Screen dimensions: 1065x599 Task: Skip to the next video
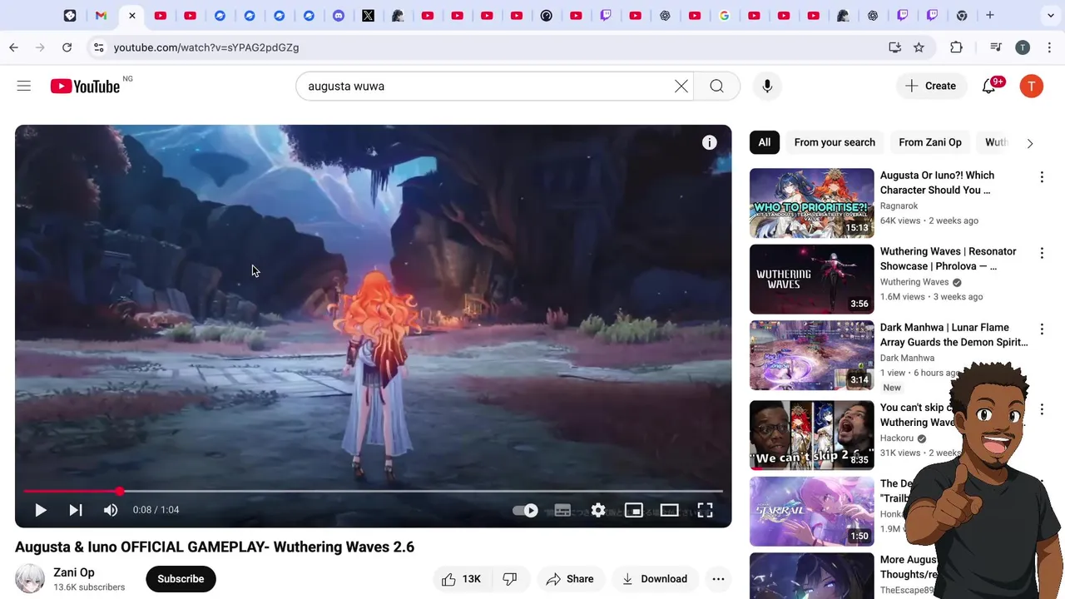point(76,510)
